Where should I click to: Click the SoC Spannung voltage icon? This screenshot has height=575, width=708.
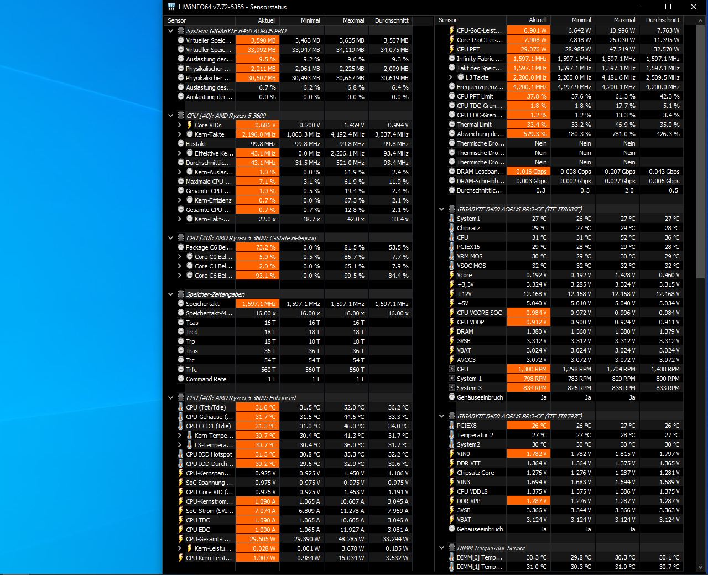pyautogui.click(x=181, y=483)
